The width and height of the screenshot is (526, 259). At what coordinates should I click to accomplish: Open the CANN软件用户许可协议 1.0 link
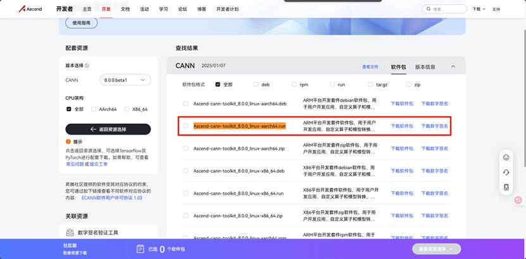coord(111,198)
